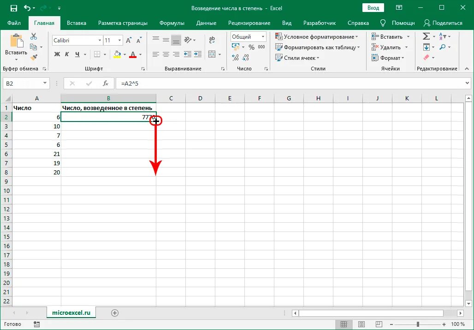The image size is (474, 330).
Task: Toggle underline formatting (Ч)
Action: (x=77, y=54)
